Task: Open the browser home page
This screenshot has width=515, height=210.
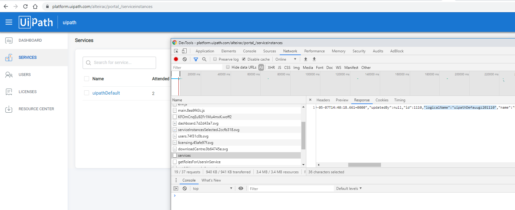Action: tap(35, 6)
